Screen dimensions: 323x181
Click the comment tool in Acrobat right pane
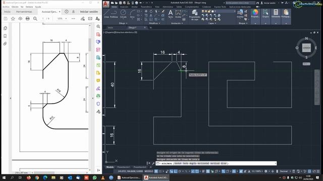pyautogui.click(x=98, y=80)
